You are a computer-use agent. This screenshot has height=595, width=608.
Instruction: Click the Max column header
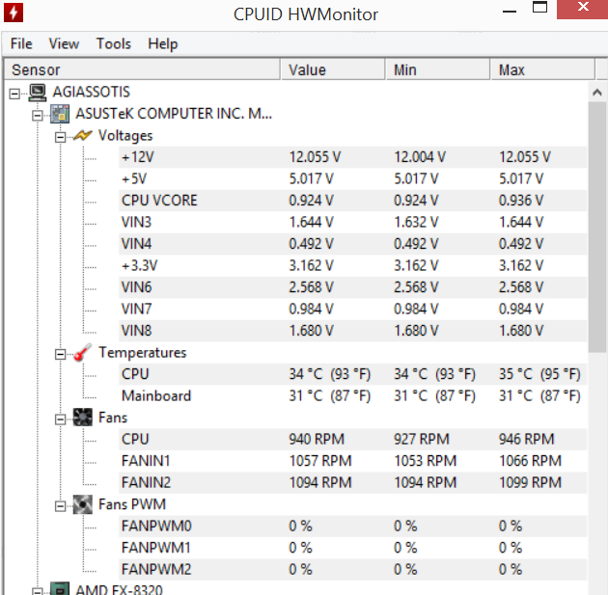point(542,69)
